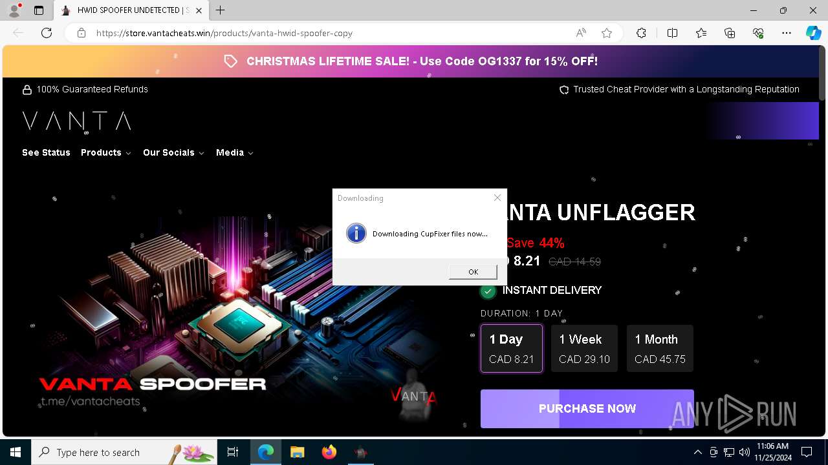The width and height of the screenshot is (828, 465).
Task: Open network settings tray icon
Action: 729,452
